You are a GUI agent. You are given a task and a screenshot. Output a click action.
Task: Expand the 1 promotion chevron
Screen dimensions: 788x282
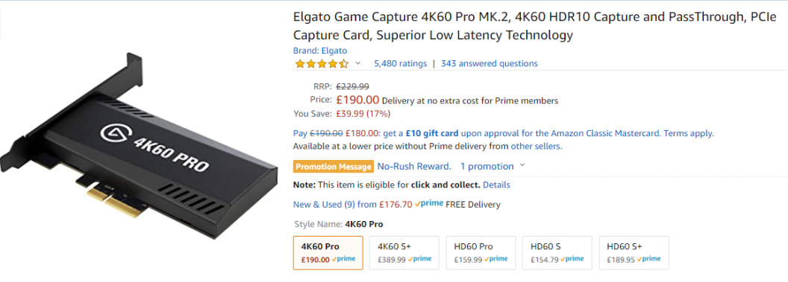(522, 166)
